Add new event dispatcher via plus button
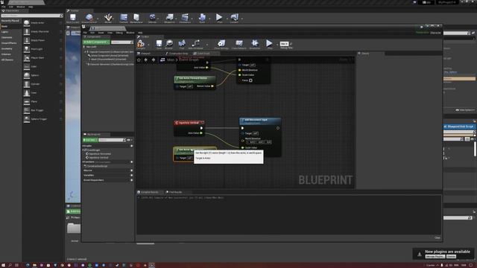 (x=132, y=180)
